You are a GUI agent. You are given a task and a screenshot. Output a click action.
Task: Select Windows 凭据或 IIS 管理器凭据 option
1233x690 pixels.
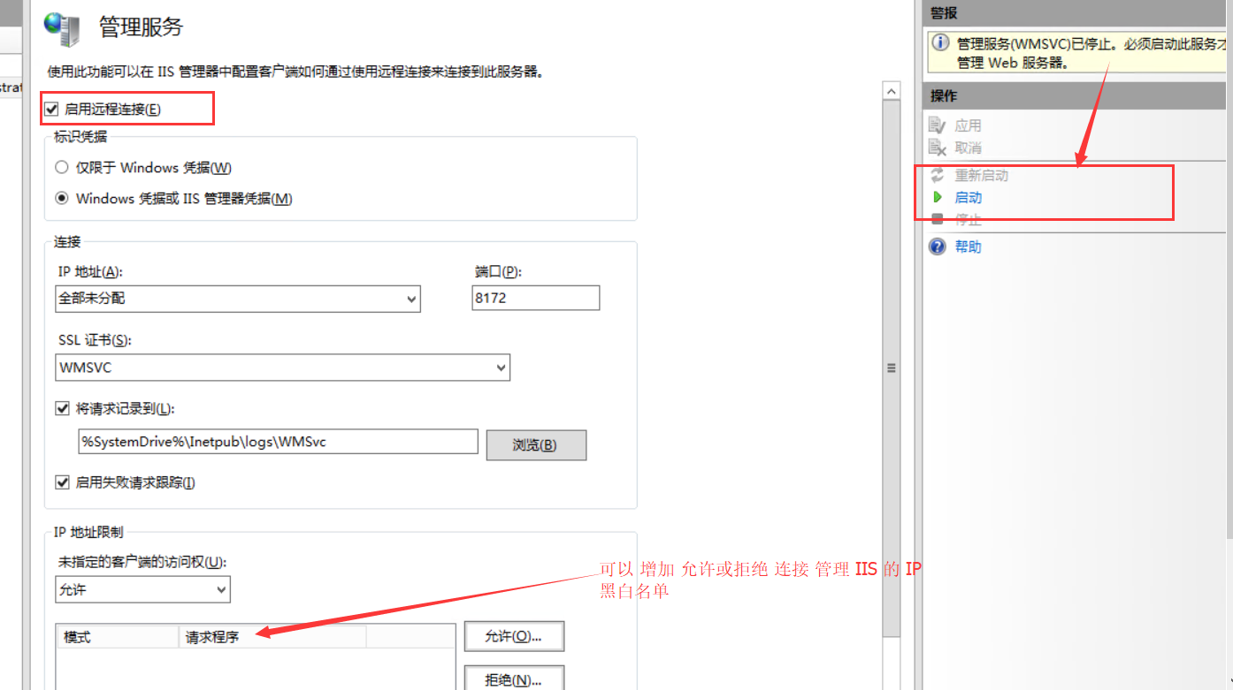click(x=62, y=199)
